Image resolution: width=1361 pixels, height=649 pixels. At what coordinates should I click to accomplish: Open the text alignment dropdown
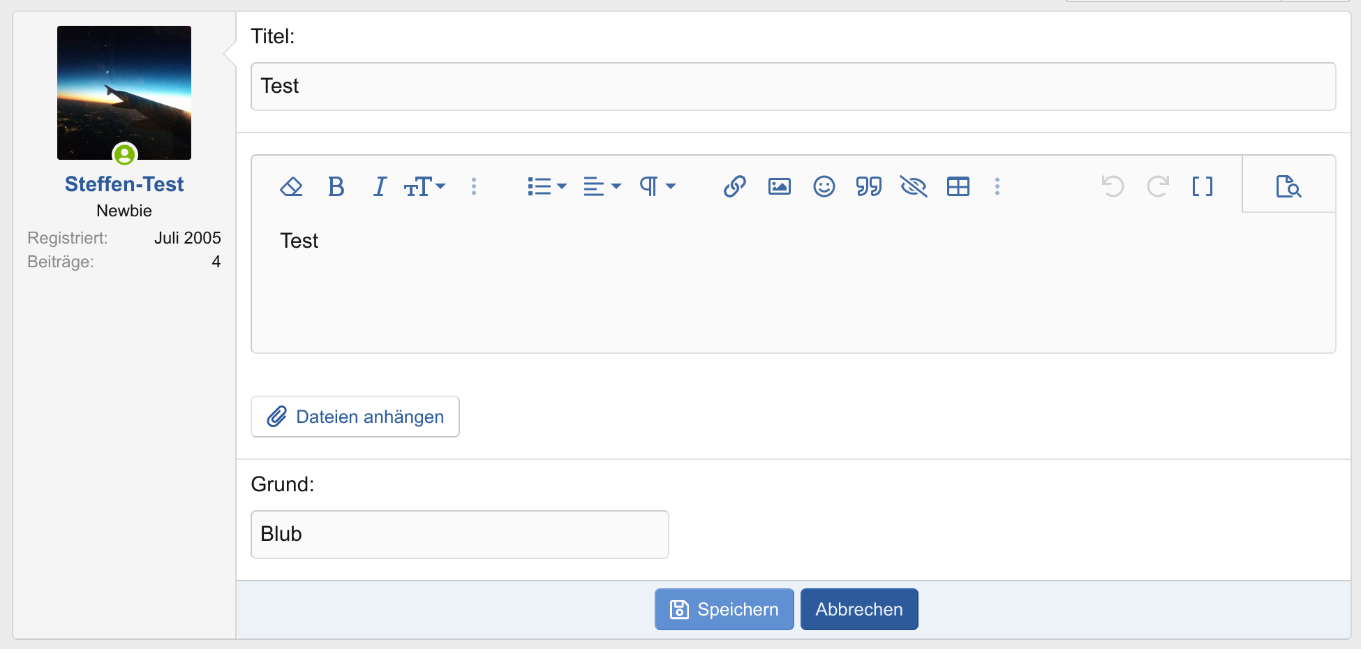[601, 186]
